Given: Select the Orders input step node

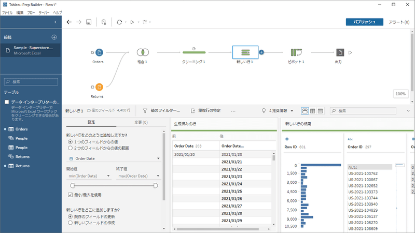Looking at the screenshot, I should click(99, 53).
